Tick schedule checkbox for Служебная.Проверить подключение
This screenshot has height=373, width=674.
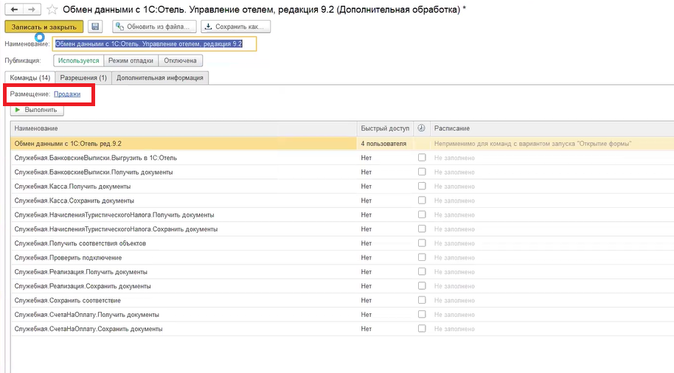click(x=422, y=257)
